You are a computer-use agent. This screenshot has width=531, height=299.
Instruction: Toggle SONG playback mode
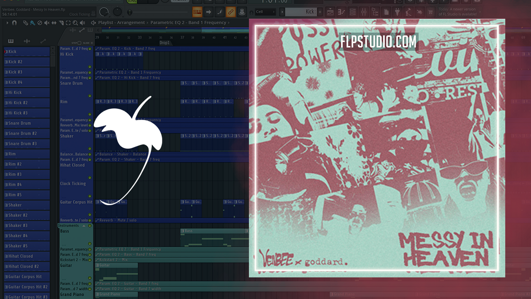click(x=131, y=2)
